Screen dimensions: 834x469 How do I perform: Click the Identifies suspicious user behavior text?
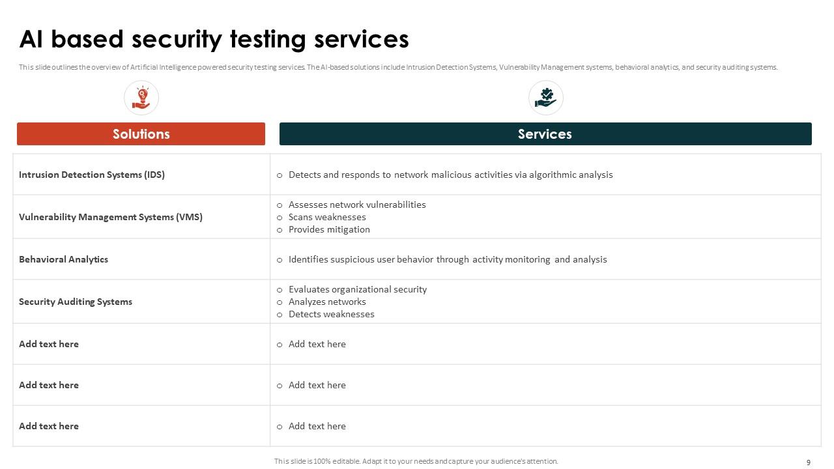coord(448,259)
